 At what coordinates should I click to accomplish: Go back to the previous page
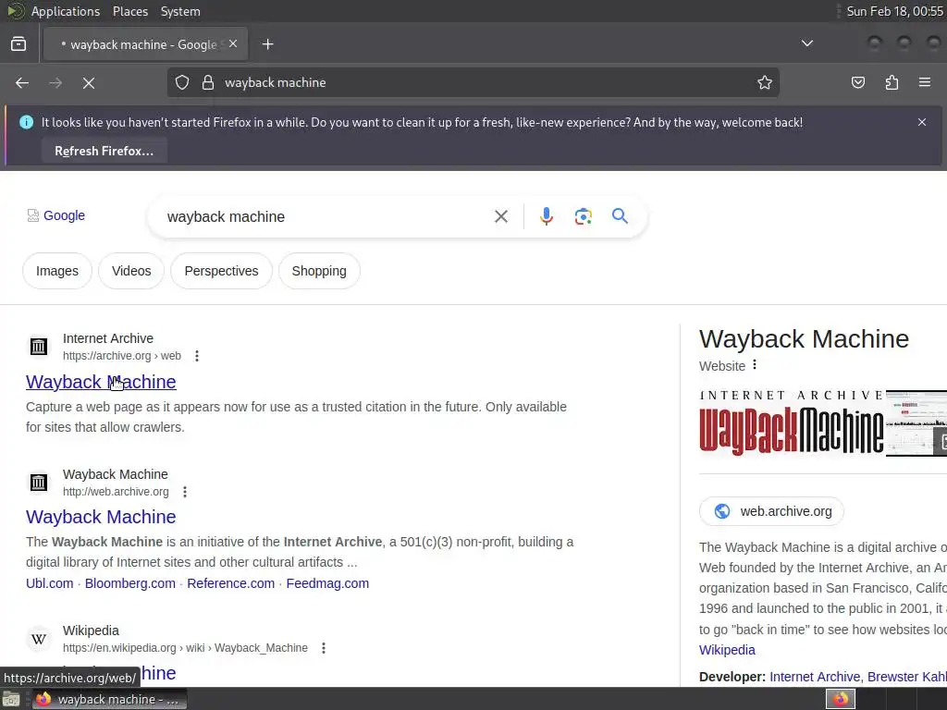click(x=22, y=82)
